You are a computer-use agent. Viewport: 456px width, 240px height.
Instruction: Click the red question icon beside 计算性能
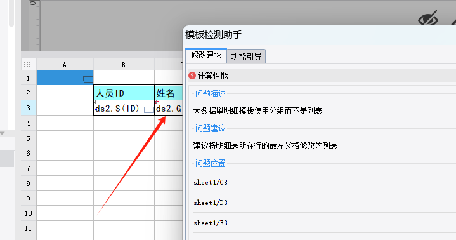[x=192, y=76]
